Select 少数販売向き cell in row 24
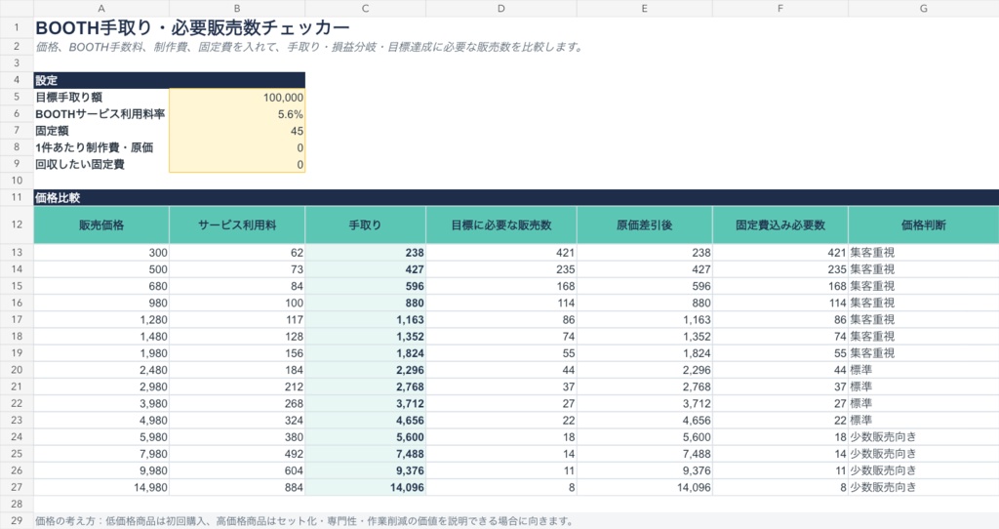This screenshot has height=529, width=999. pos(923,437)
